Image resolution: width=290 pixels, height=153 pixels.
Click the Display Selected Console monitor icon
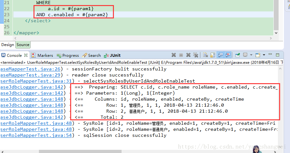[245, 55]
